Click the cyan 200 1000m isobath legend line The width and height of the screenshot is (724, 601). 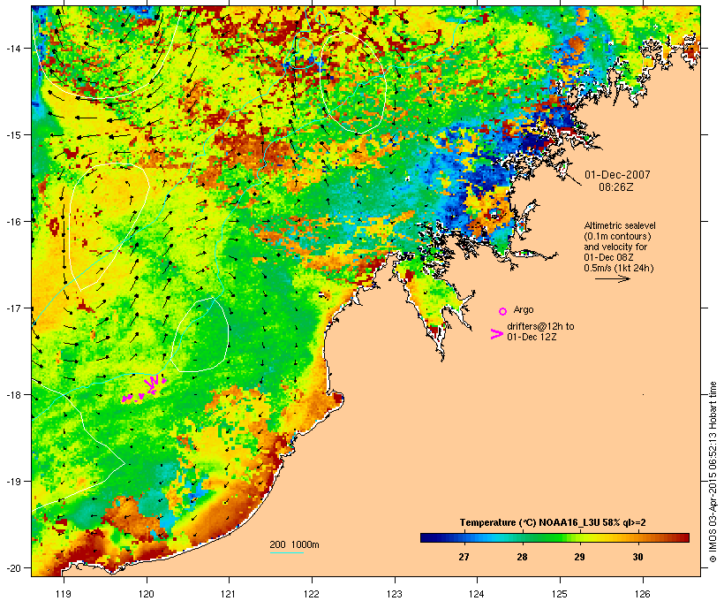click(287, 552)
